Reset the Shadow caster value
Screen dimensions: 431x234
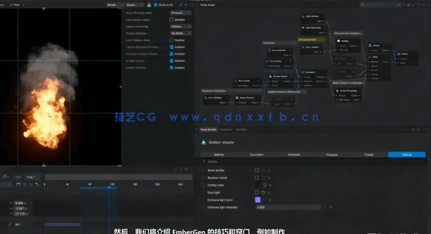point(263,178)
